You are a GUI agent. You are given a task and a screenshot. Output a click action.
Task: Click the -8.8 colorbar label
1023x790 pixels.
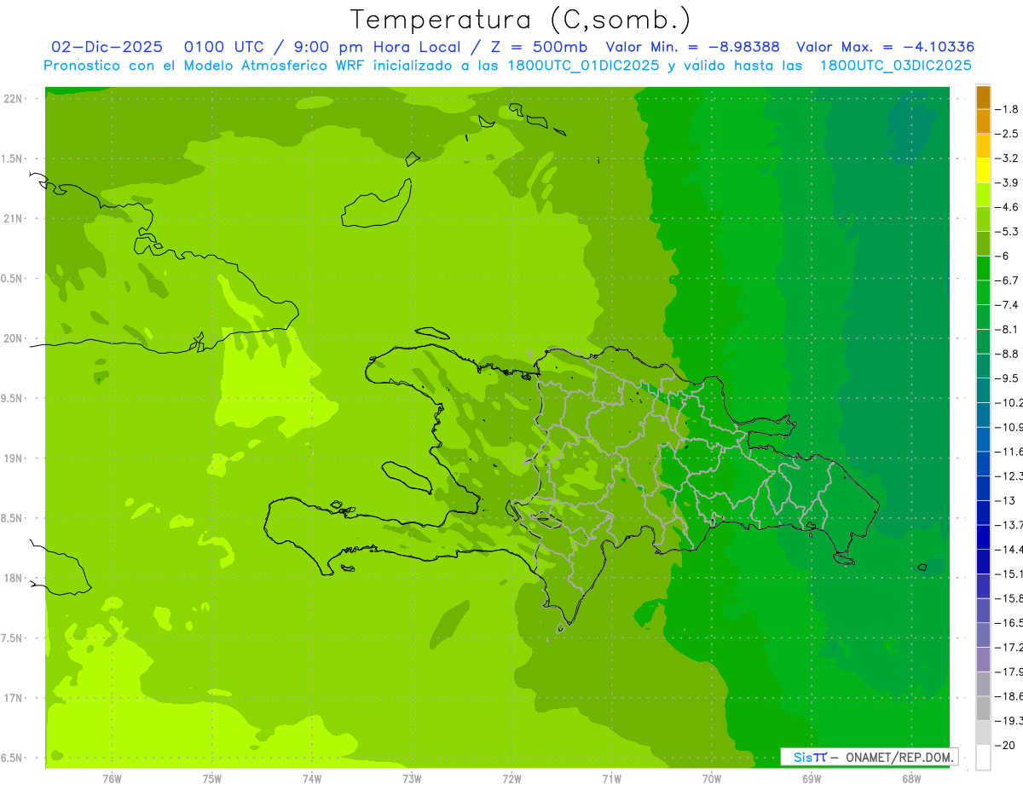1007,354
